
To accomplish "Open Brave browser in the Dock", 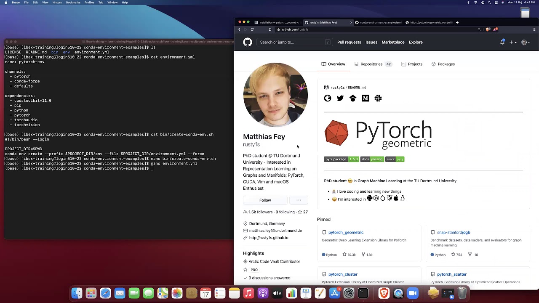I will click(x=384, y=293).
